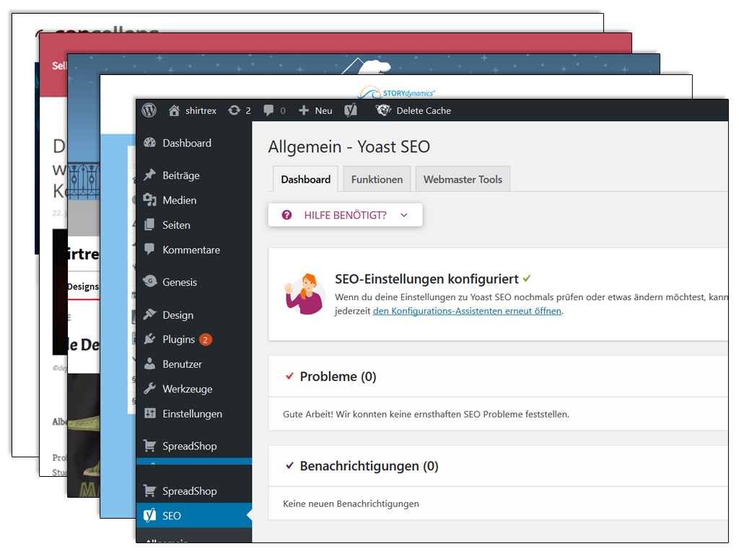The width and height of the screenshot is (739, 554).
Task: Select the SEO menu item
Action: (x=194, y=515)
